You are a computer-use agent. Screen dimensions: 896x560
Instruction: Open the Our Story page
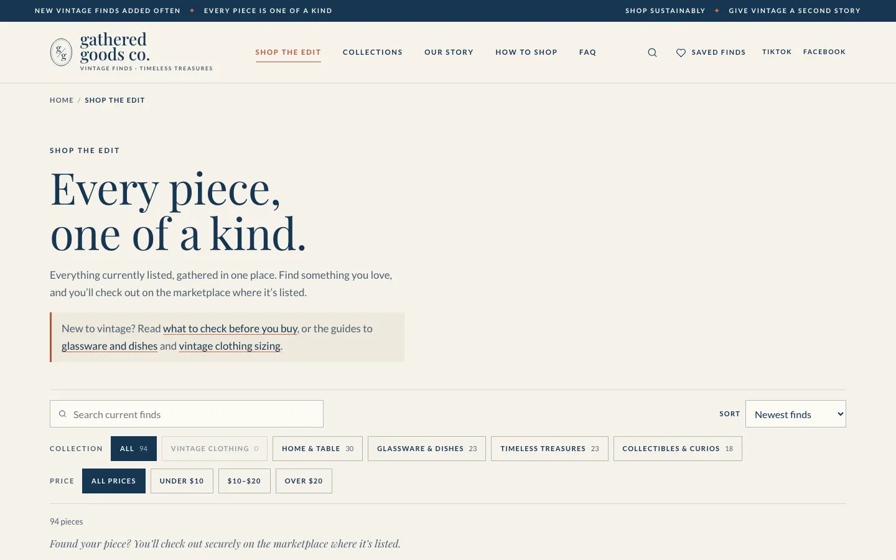449,52
